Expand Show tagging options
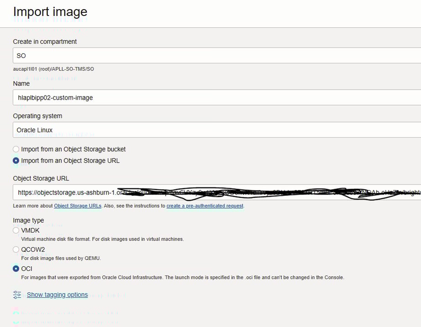 (57, 295)
